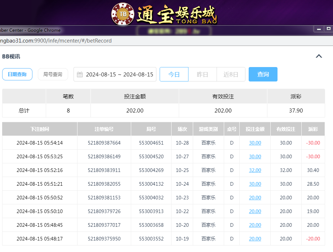Open bet amount link for order 521809375950
The image size is (333, 252).
tap(255, 239)
